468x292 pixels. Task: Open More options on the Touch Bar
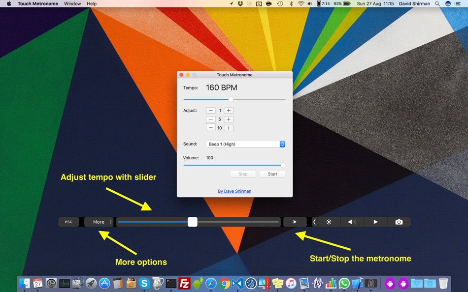pyautogui.click(x=99, y=222)
